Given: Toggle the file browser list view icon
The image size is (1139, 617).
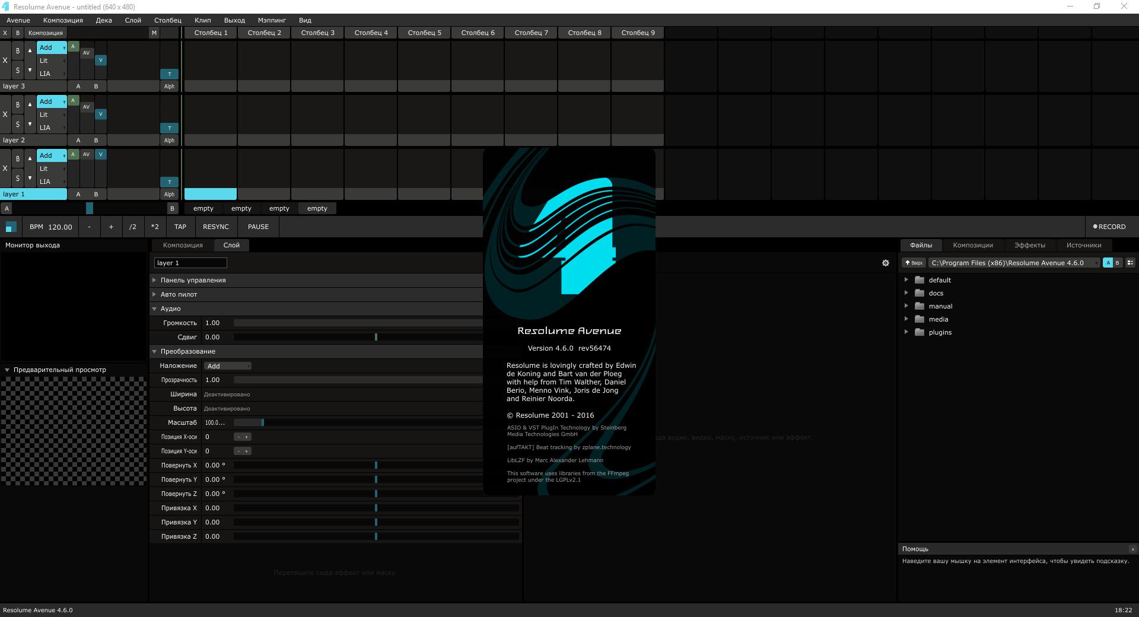Looking at the screenshot, I should click(x=1130, y=263).
